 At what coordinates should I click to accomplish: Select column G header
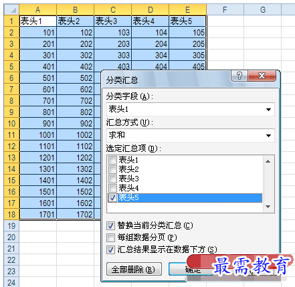(x=263, y=10)
